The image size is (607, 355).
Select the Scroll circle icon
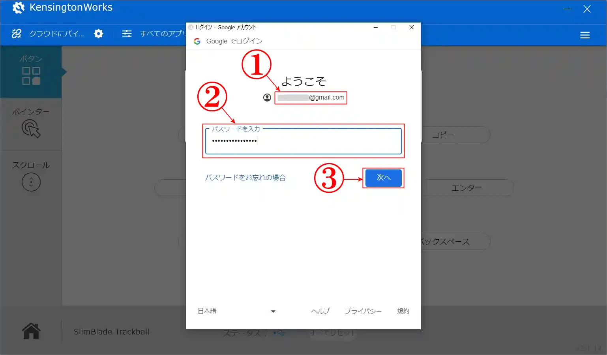(x=31, y=182)
